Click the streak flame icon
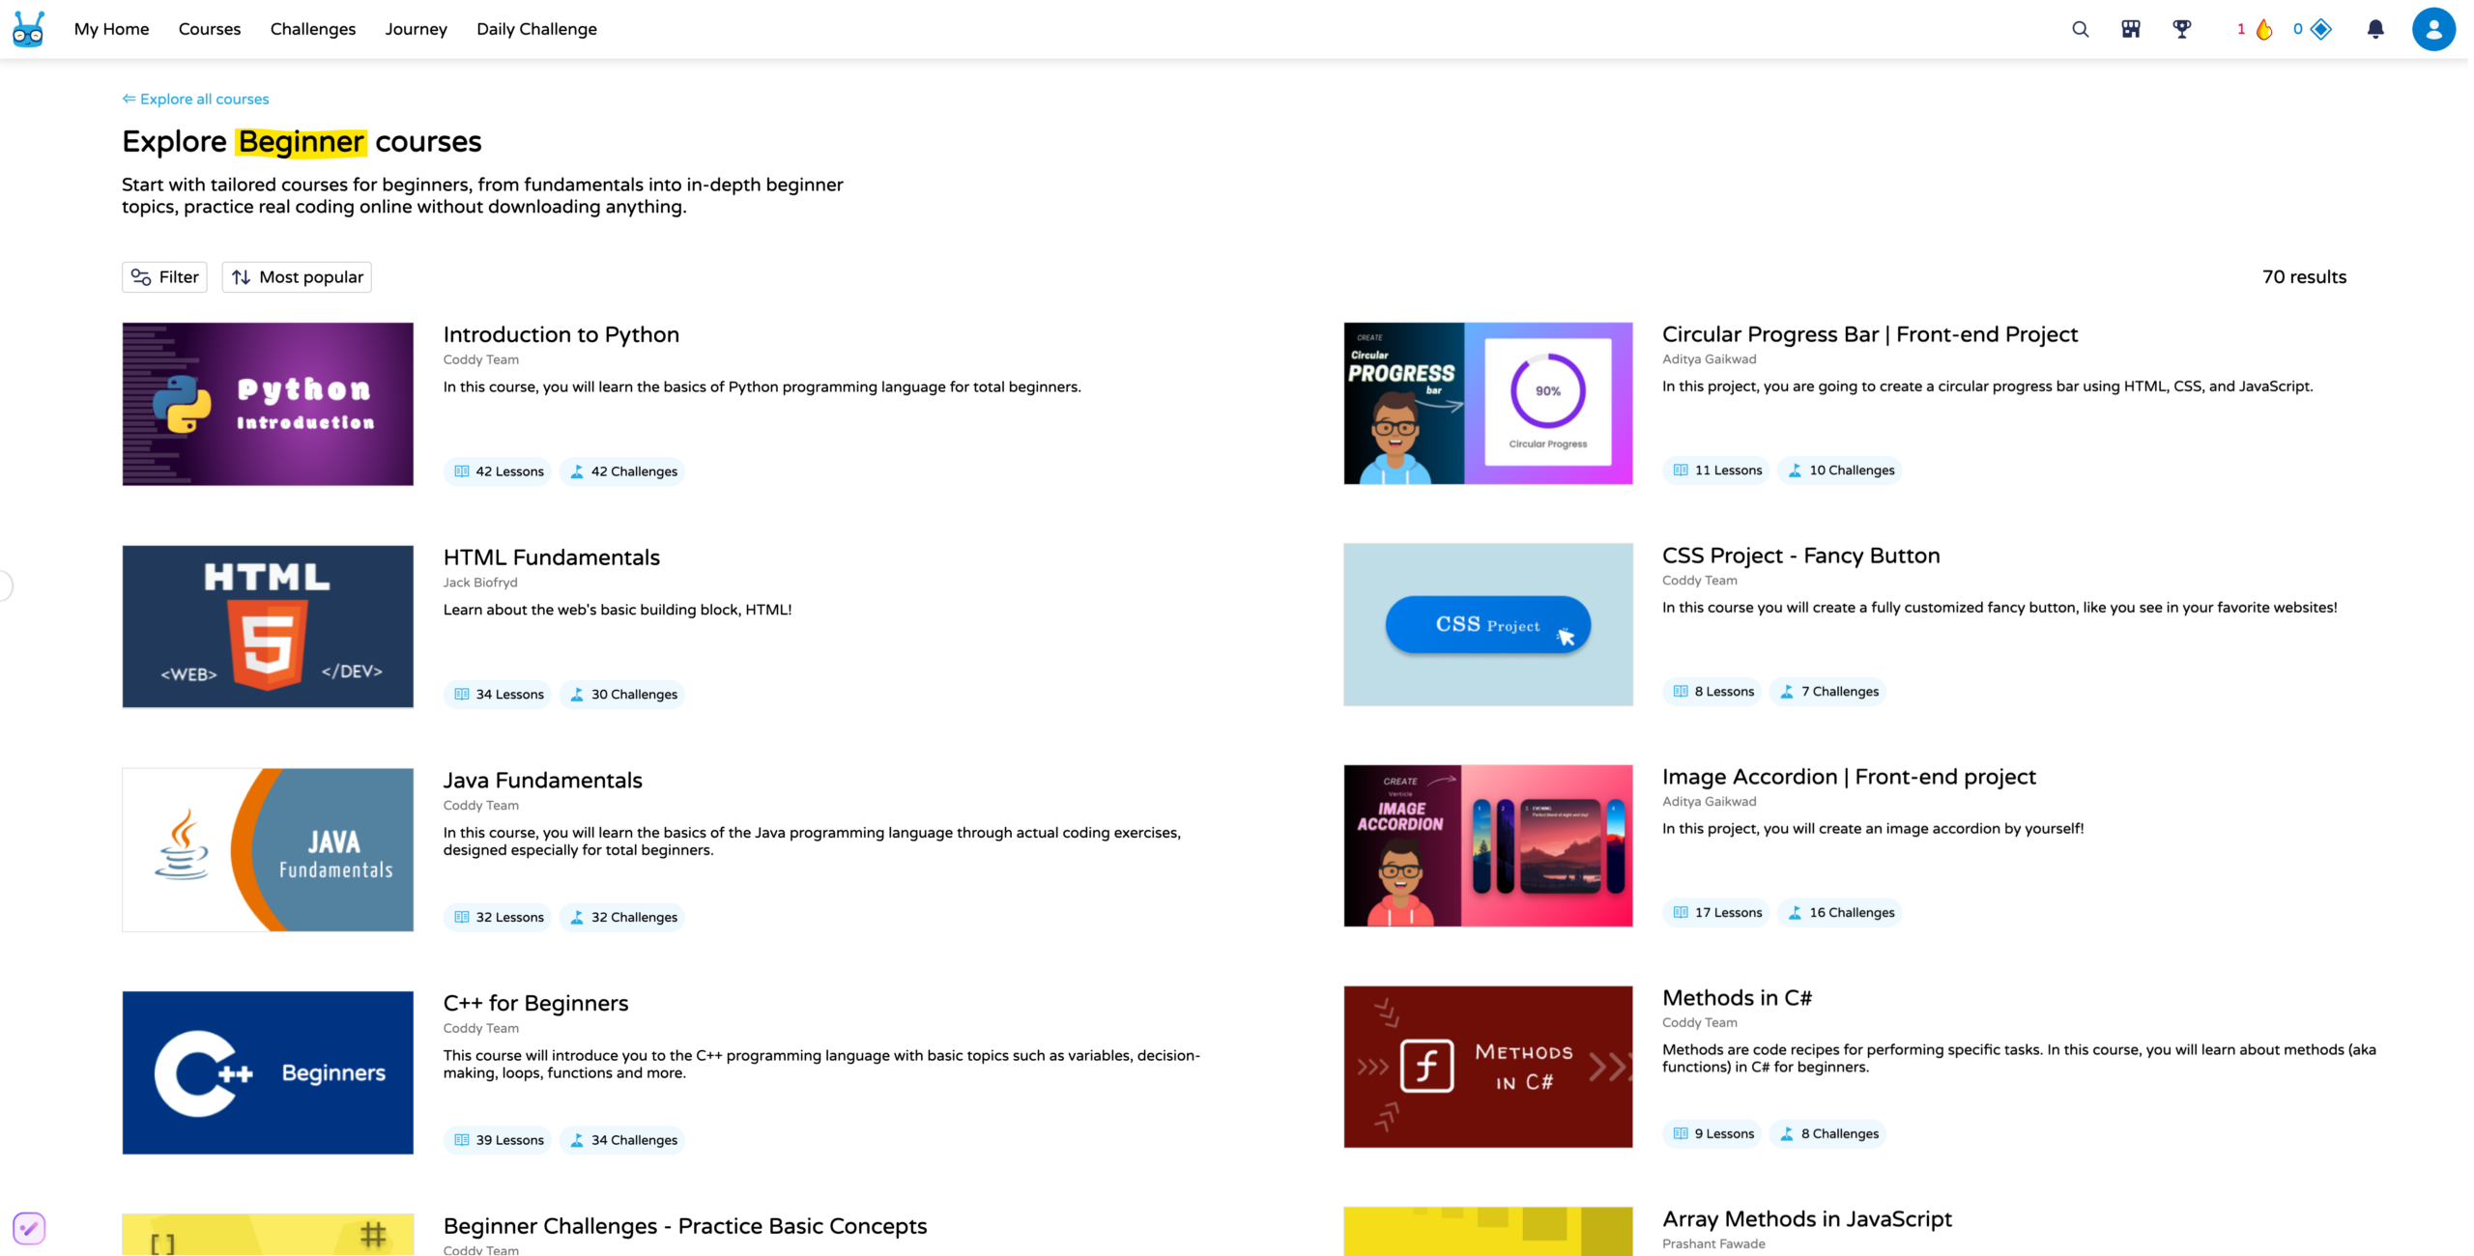This screenshot has width=2474, height=1256. click(x=2263, y=29)
